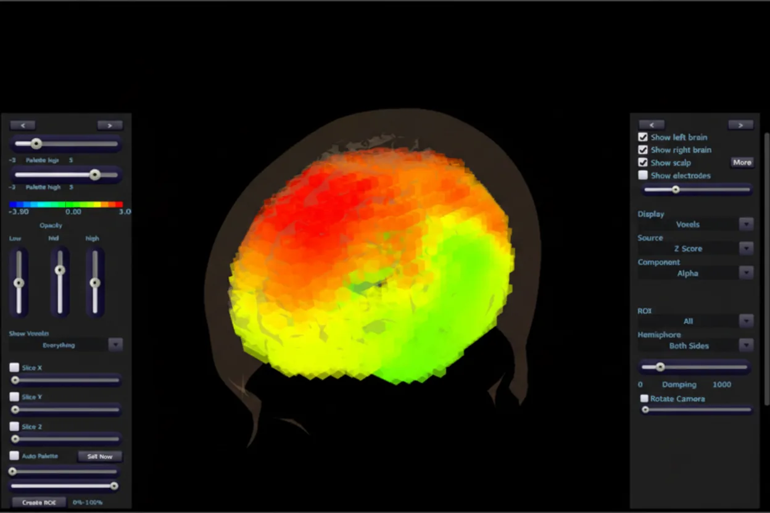The image size is (770, 513).
Task: Click the Voxels display value text
Action: tap(688, 224)
